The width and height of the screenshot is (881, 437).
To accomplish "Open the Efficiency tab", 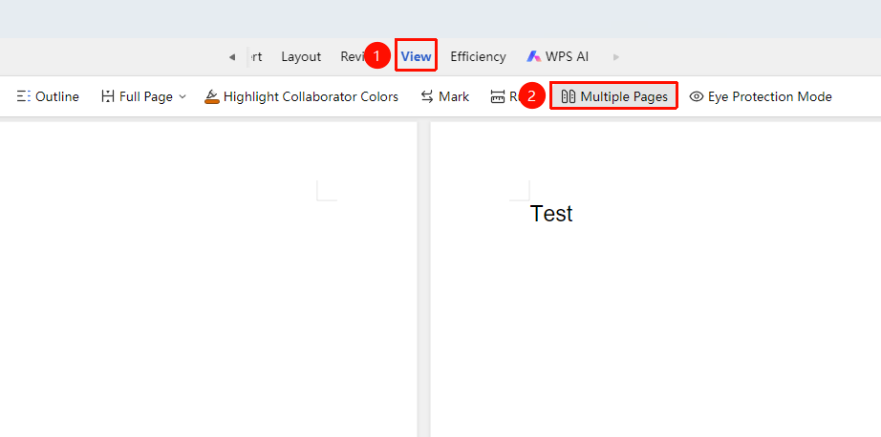I will click(x=478, y=56).
